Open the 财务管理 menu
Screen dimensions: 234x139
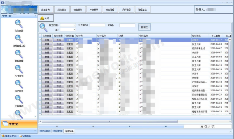pos(110,10)
